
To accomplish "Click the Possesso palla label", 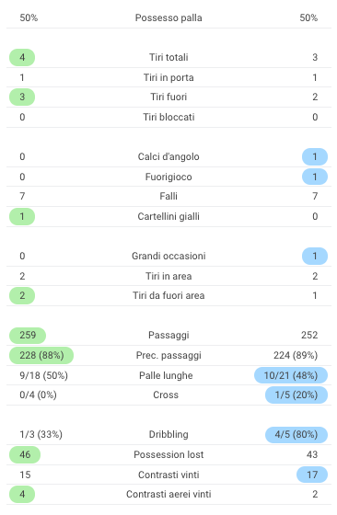I will click(168, 17).
